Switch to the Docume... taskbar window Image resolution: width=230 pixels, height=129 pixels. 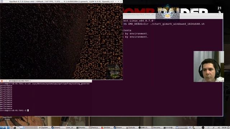156,128
